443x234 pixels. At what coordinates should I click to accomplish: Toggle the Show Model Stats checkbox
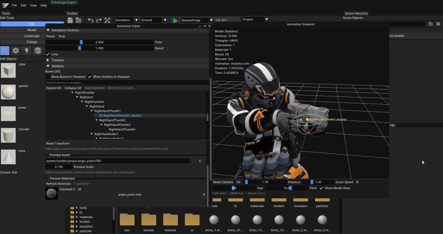pos(321,188)
